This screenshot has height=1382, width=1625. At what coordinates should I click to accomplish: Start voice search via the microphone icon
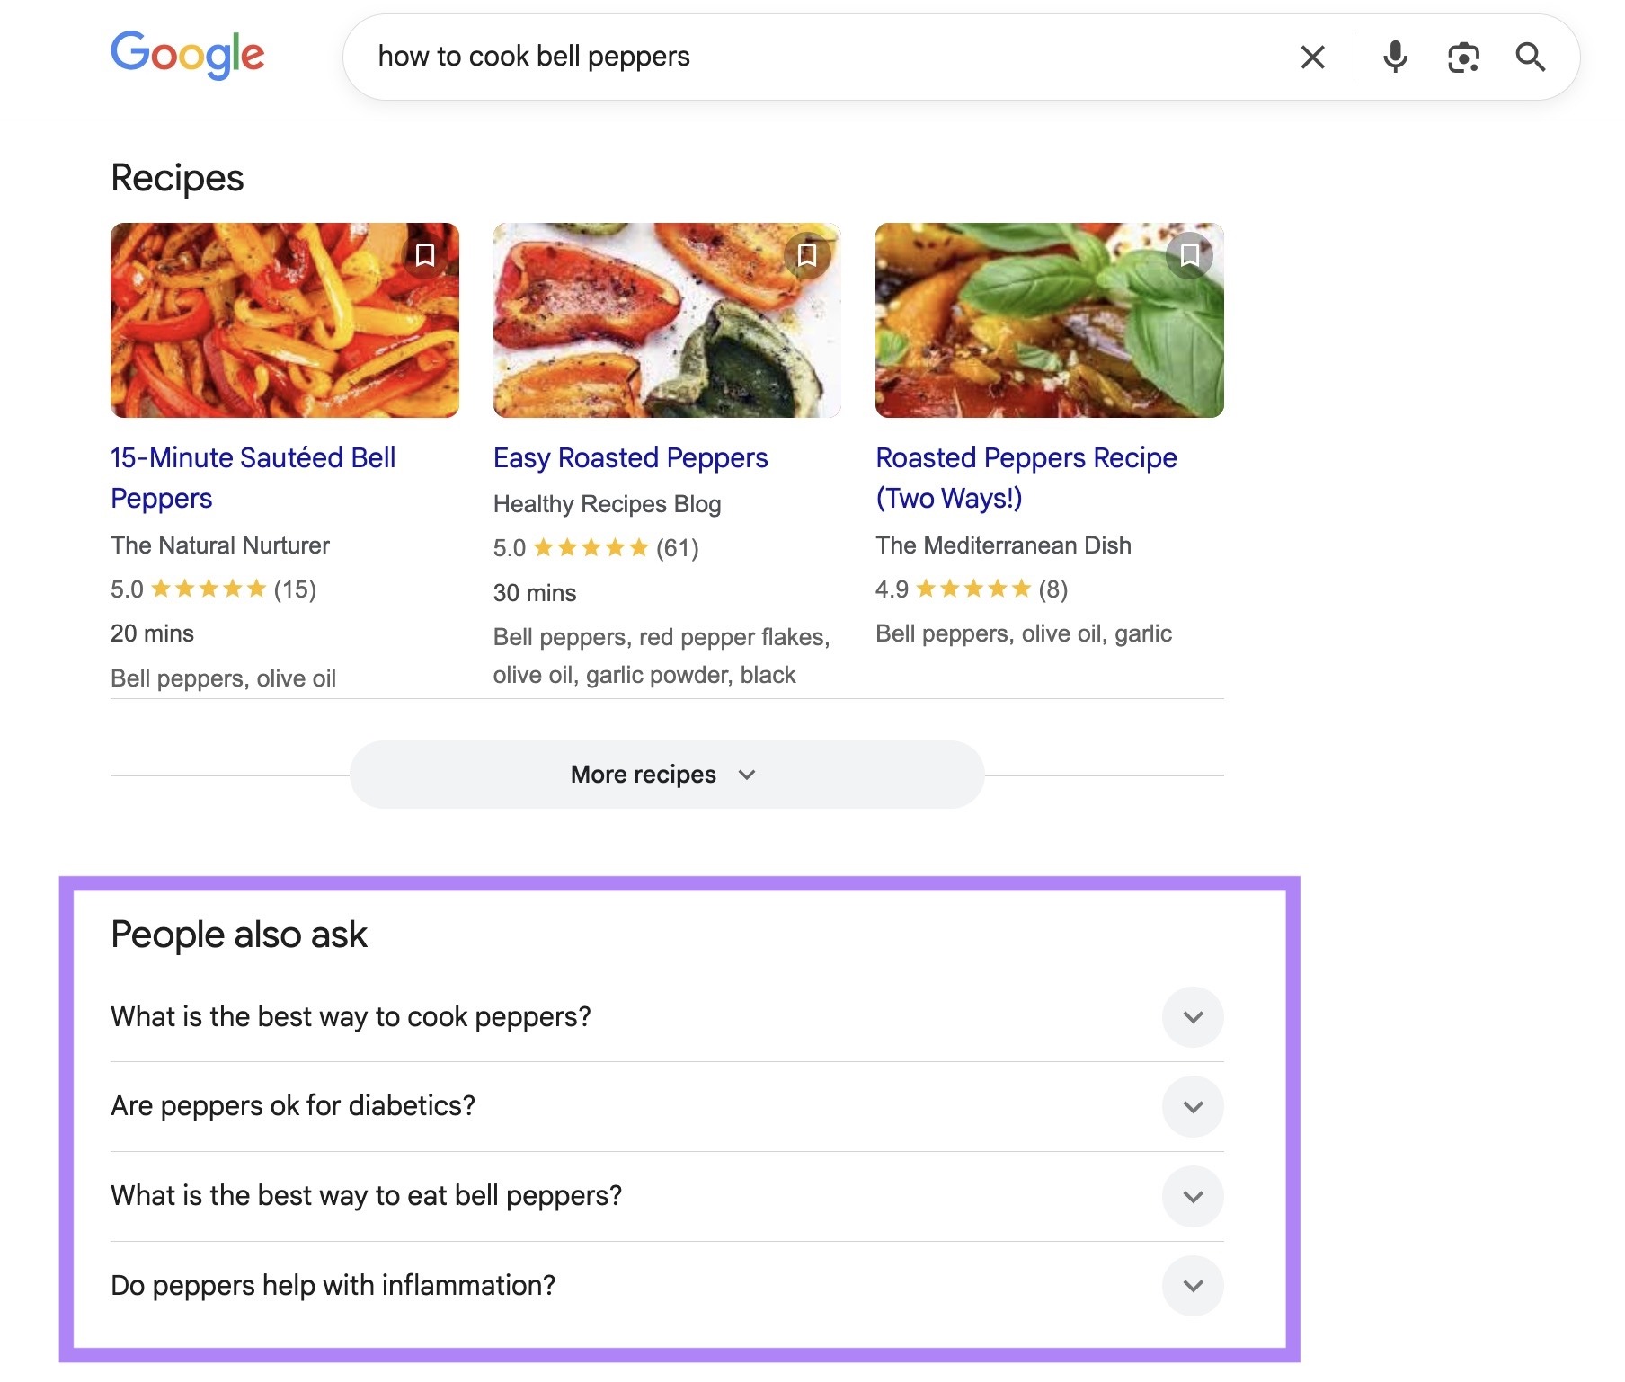[1394, 57]
